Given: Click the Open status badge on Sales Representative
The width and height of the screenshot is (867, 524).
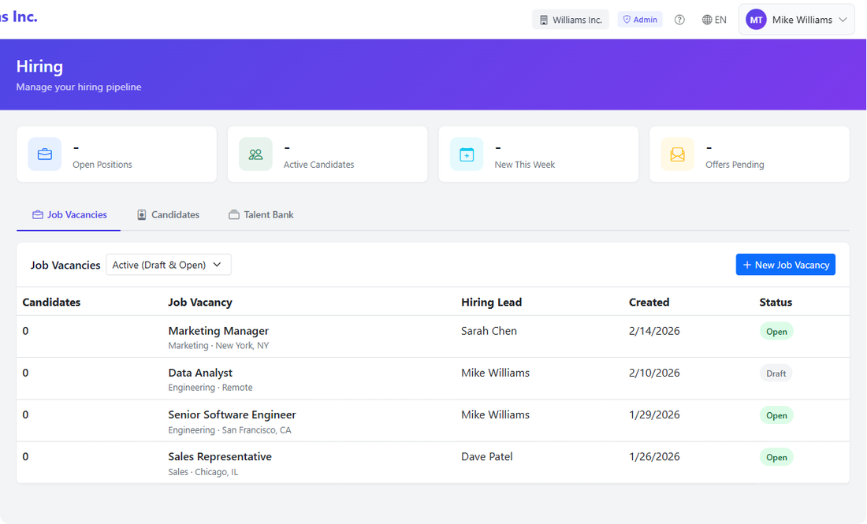Looking at the screenshot, I should (776, 456).
